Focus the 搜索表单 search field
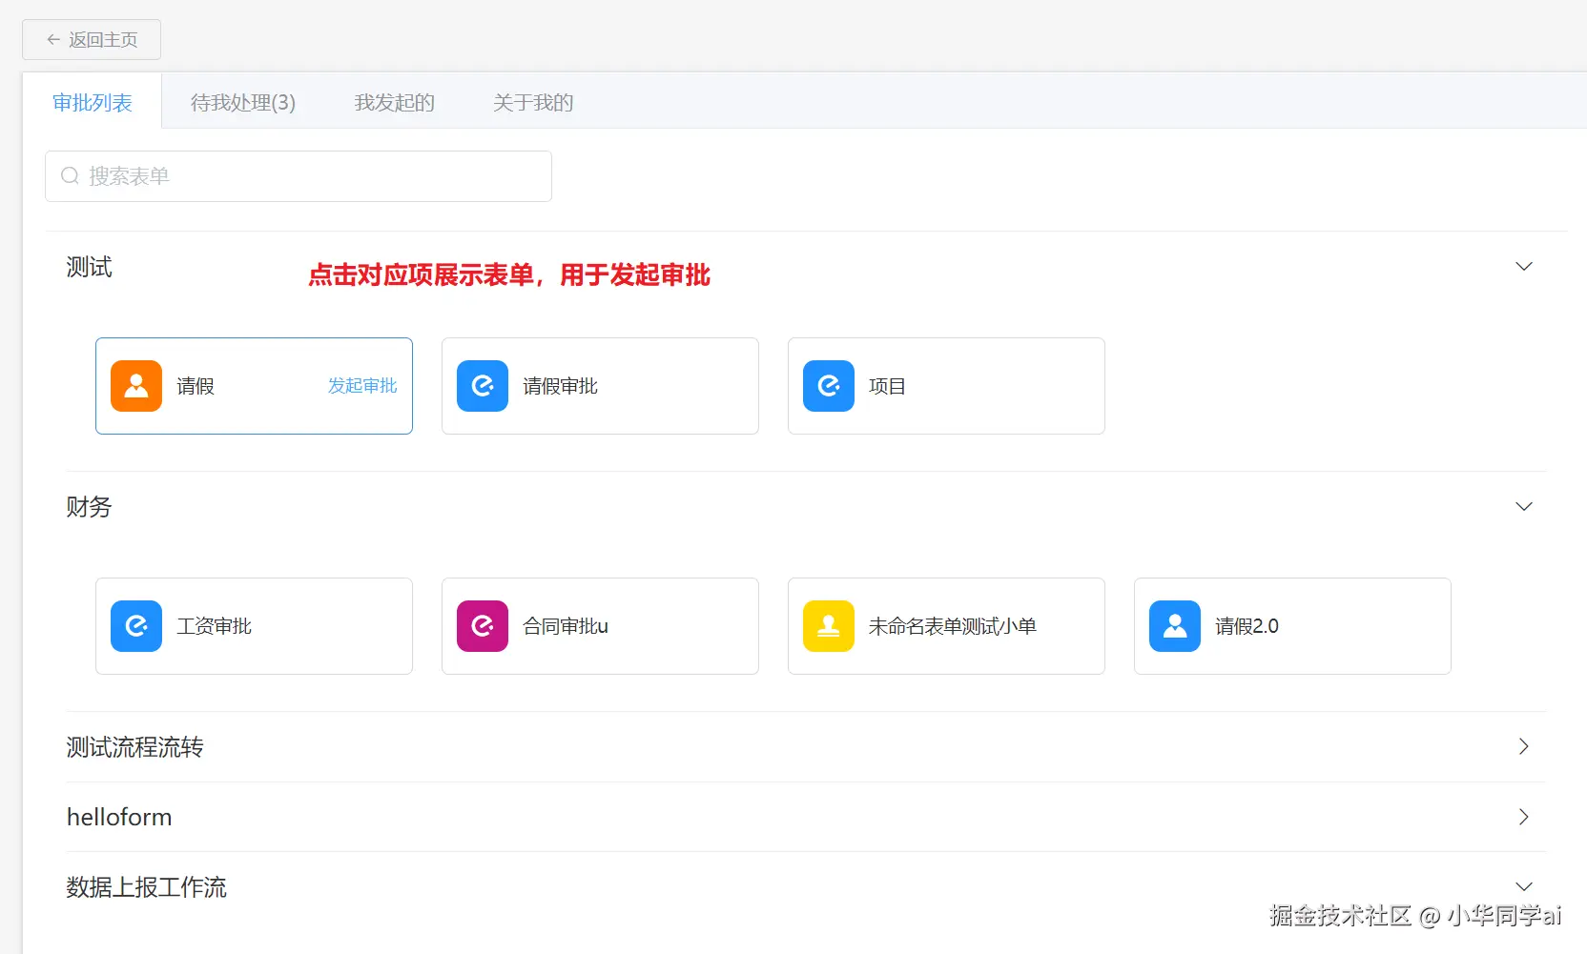The image size is (1587, 954). coord(299,176)
